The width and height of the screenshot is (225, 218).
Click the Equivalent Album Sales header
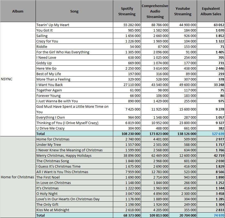pyautogui.click(x=211, y=11)
